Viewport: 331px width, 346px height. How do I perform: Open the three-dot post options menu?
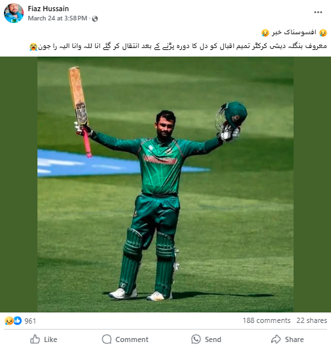click(x=318, y=12)
